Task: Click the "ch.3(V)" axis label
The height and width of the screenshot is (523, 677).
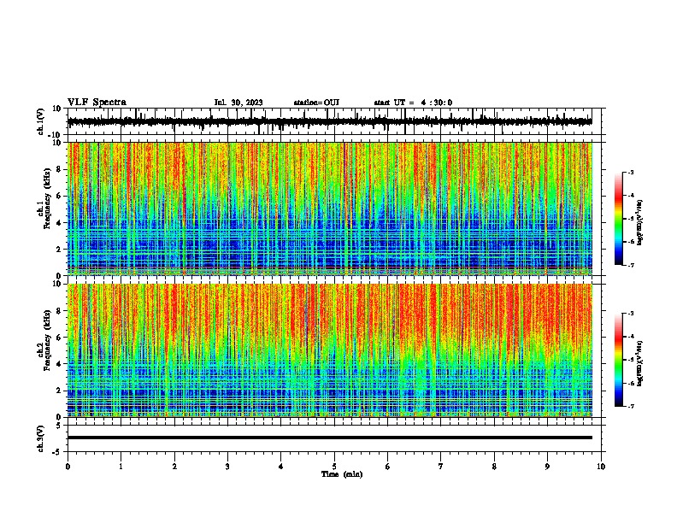Action: (41, 438)
